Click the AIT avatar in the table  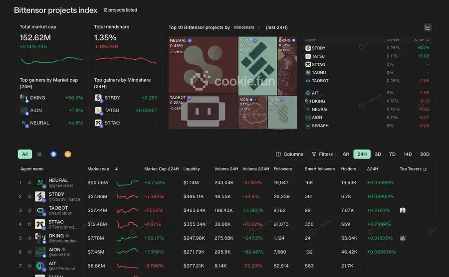40,266
